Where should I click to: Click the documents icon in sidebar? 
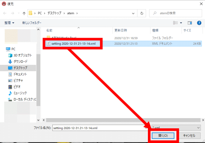point(10,74)
